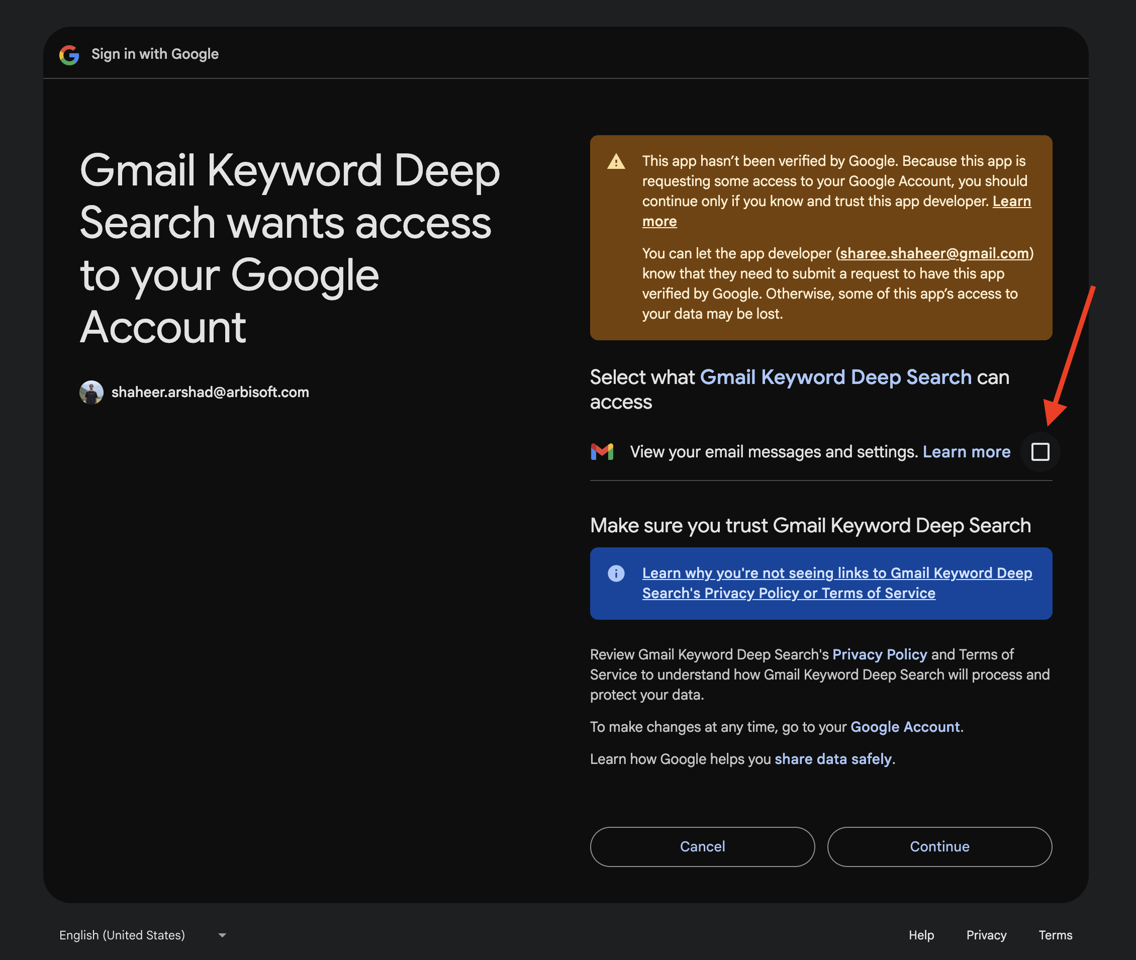Go to the Google Account link
This screenshot has height=960, width=1136.
tap(905, 726)
